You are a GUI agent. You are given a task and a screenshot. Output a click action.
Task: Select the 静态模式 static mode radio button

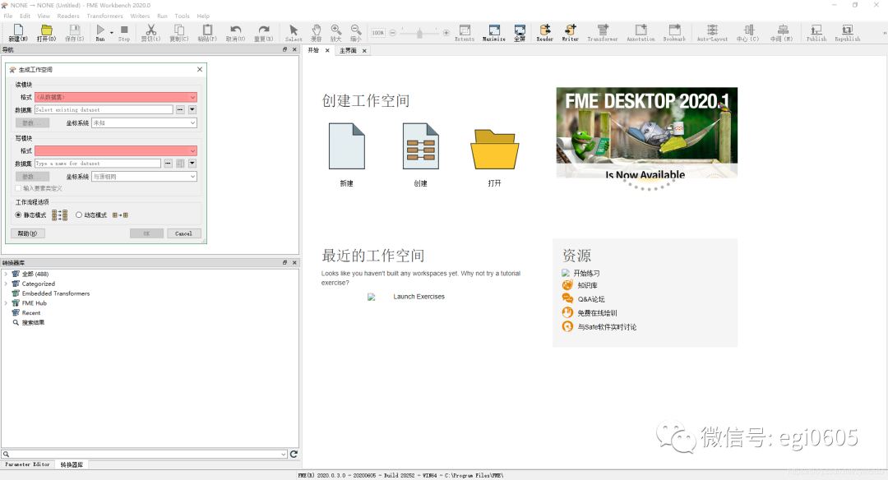[18, 215]
